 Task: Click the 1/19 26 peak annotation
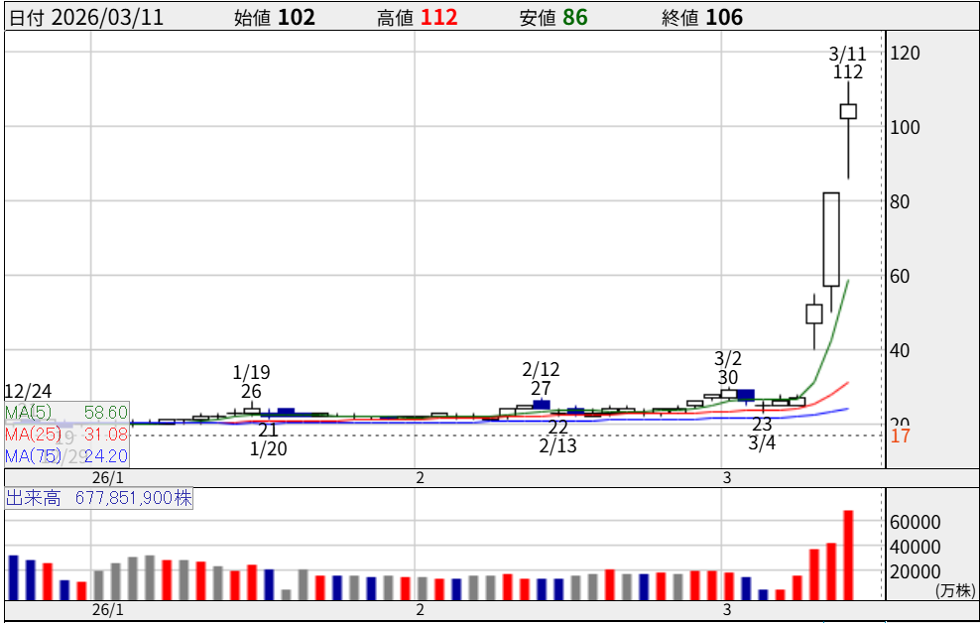click(x=251, y=382)
